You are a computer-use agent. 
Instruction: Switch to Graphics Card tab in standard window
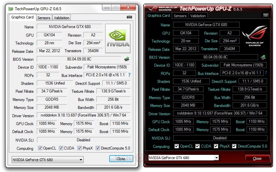coord(23,17)
